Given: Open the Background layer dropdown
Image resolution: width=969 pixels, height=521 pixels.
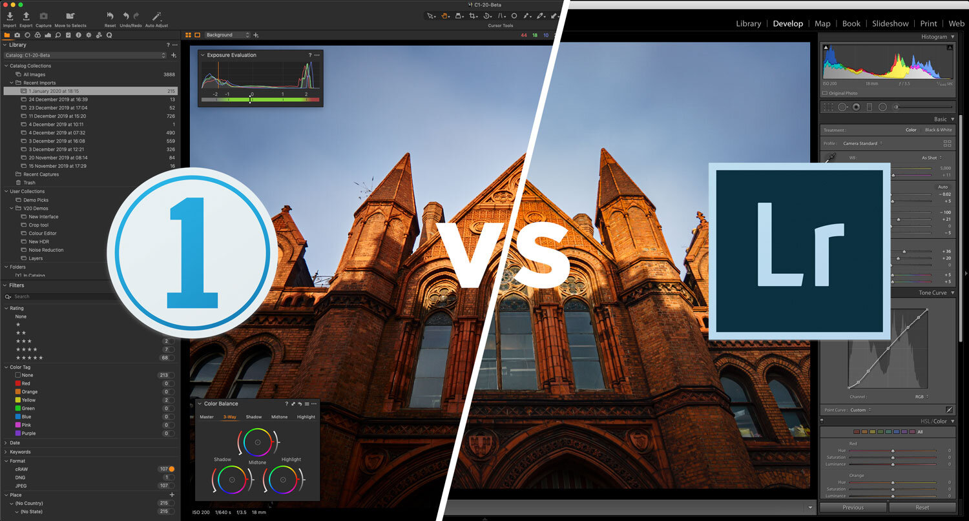Looking at the screenshot, I should (227, 35).
